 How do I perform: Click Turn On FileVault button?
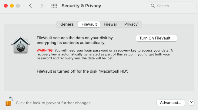pos(156,38)
